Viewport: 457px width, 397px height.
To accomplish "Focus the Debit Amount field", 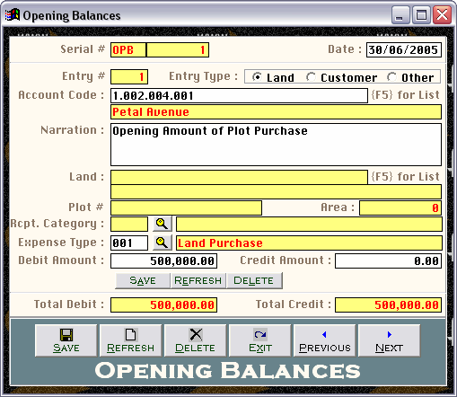I will point(163,261).
